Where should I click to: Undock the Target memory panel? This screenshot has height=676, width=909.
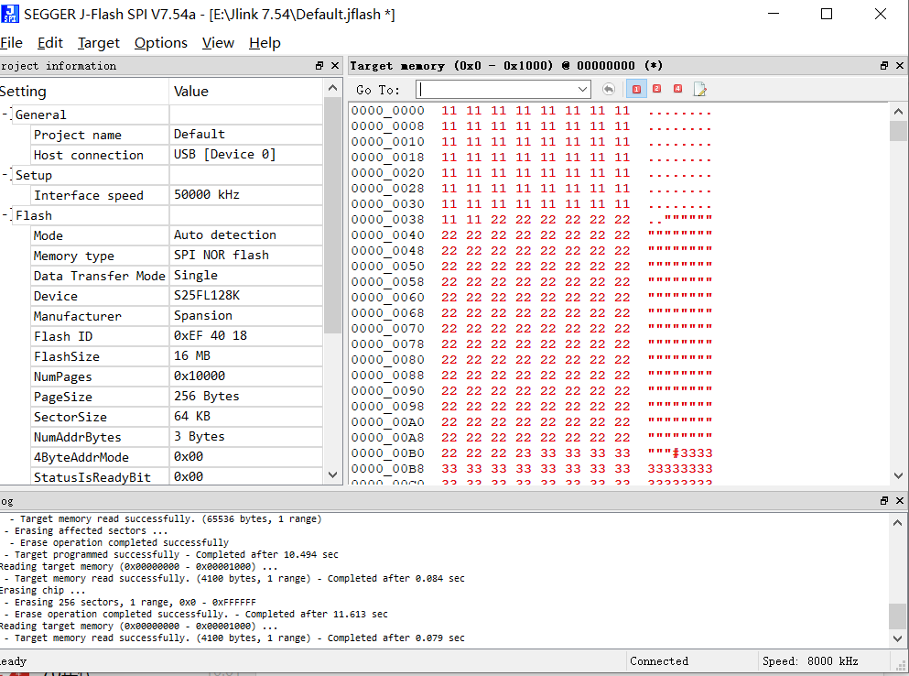click(x=884, y=66)
